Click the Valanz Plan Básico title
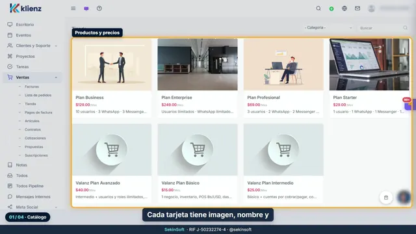416x234 pixels. tap(181, 183)
